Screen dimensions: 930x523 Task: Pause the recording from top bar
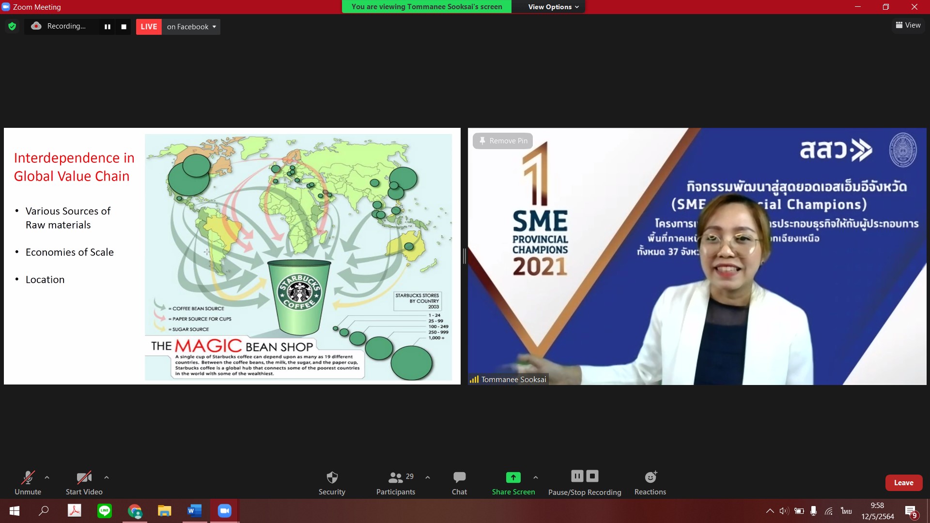pyautogui.click(x=108, y=27)
